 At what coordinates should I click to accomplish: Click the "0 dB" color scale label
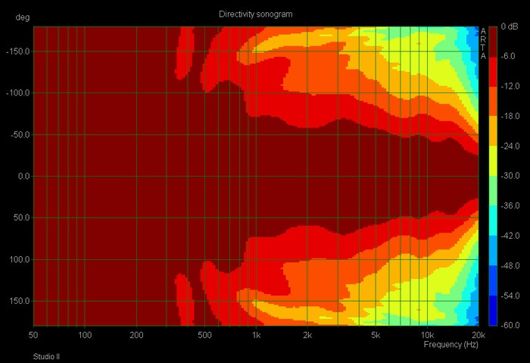510,27
